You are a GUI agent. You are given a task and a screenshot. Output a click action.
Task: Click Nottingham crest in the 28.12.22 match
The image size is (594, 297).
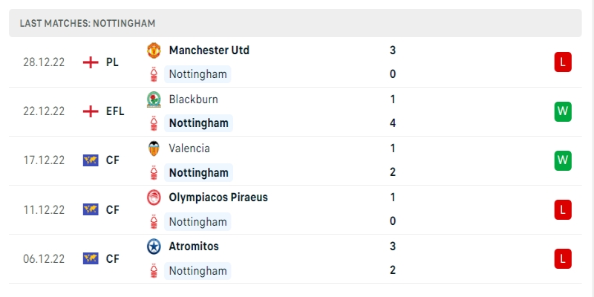154,74
